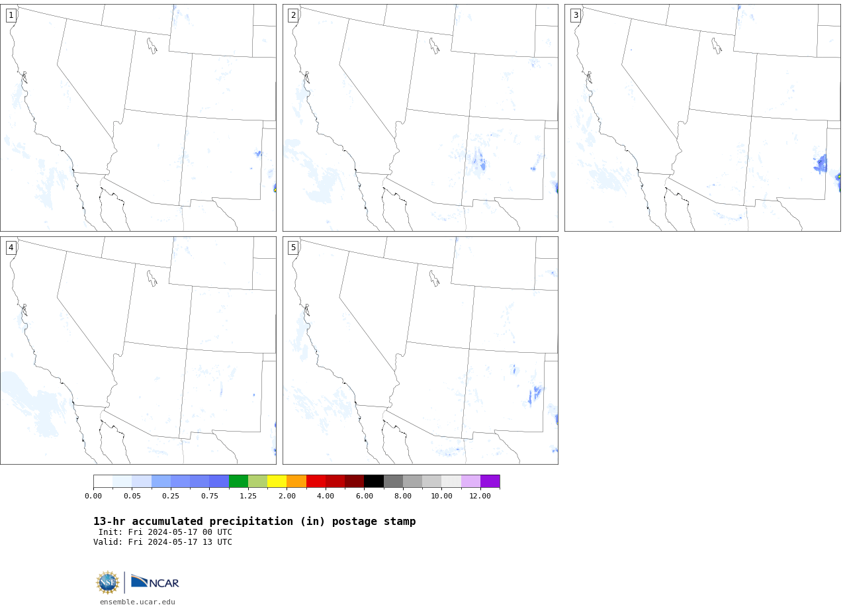Click the boxed number 3 panel label
The image size is (847, 609).
(x=576, y=15)
